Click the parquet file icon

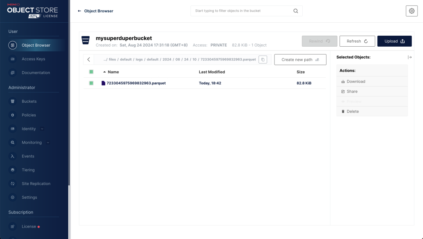(103, 83)
